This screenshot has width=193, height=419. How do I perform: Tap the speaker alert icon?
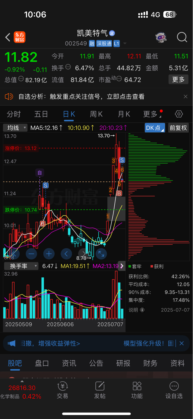(9, 97)
